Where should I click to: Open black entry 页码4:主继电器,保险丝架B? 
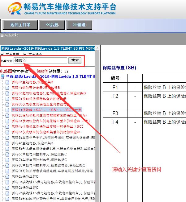click(x=32, y=143)
